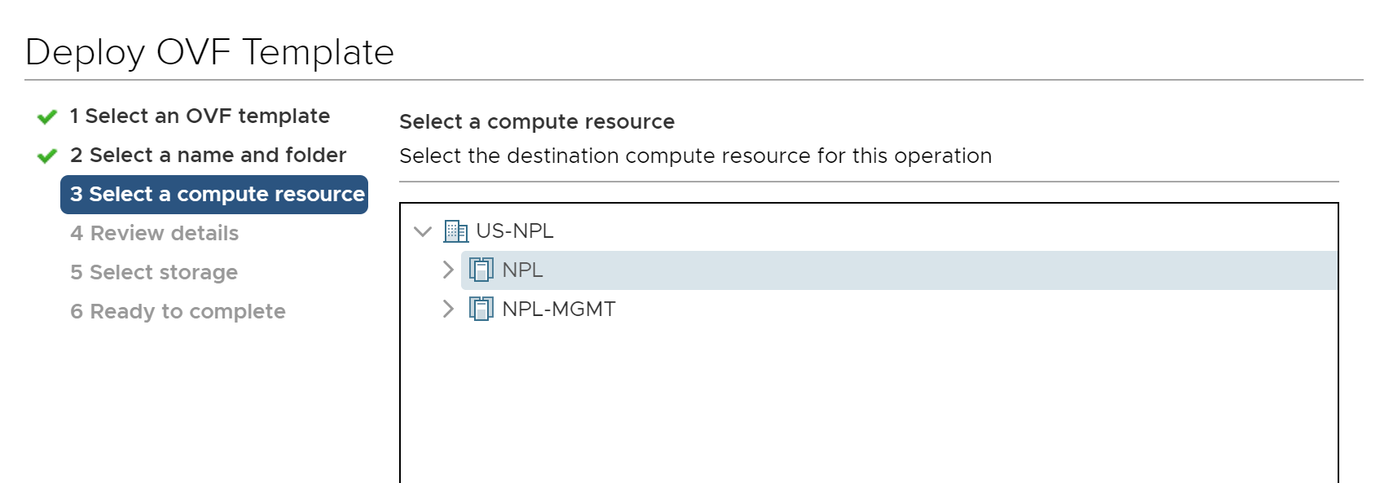Expand the NPL-MGMT cluster node
Viewport: 1393px width, 483px height.
pyautogui.click(x=447, y=309)
